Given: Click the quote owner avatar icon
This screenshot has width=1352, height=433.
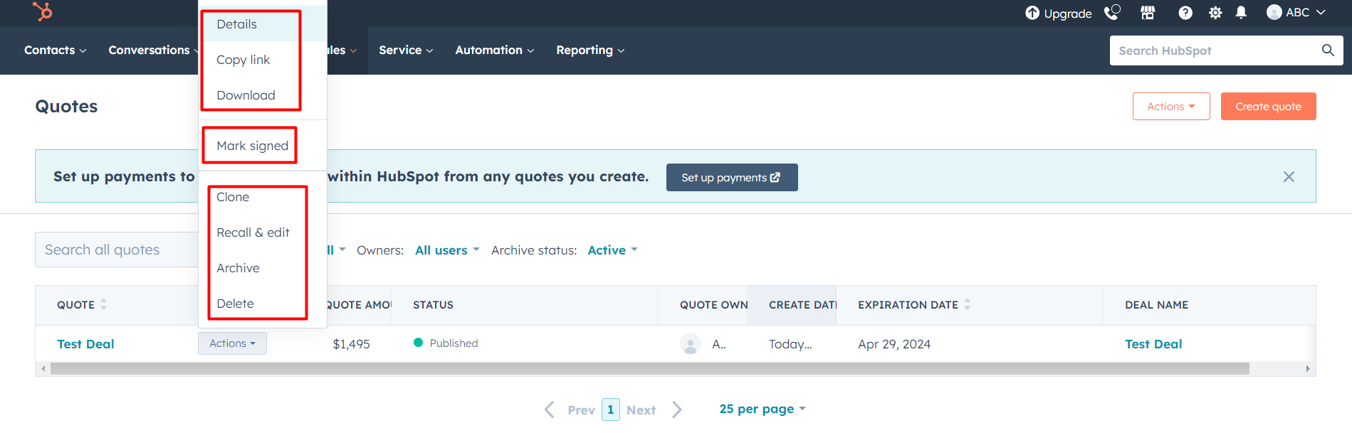Looking at the screenshot, I should pos(691,344).
